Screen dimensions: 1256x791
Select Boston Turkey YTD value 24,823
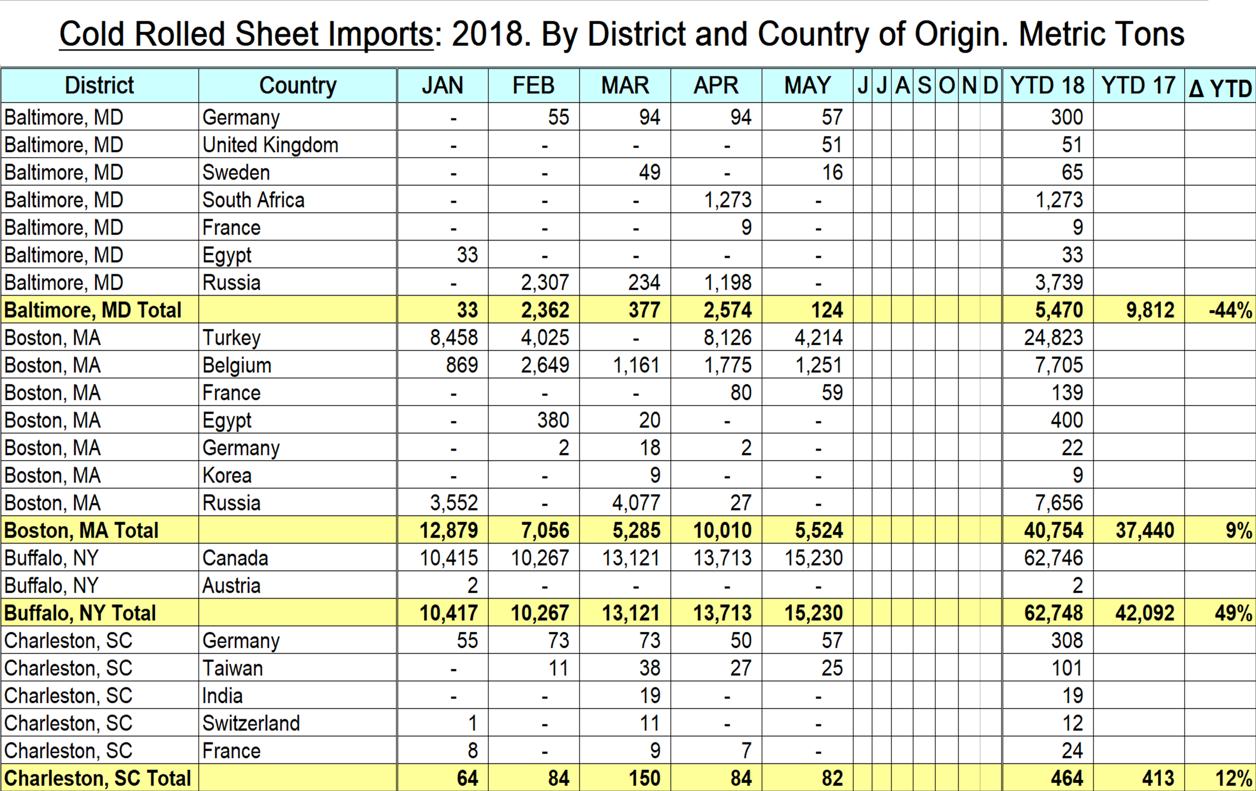click(x=1053, y=338)
